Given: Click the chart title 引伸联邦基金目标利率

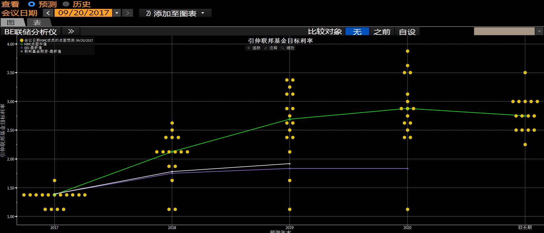Looking at the screenshot, I should [x=280, y=41].
